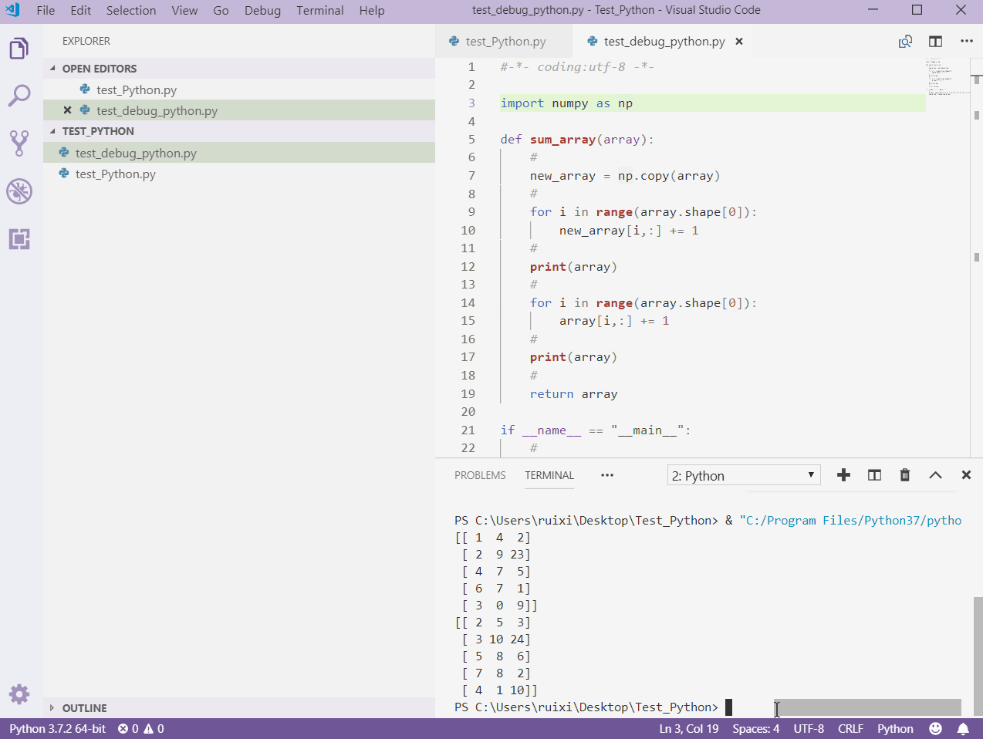Screen dimensions: 983x739
Task: Click Ln 3, Col 19 in status bar
Action: pyautogui.click(x=688, y=729)
